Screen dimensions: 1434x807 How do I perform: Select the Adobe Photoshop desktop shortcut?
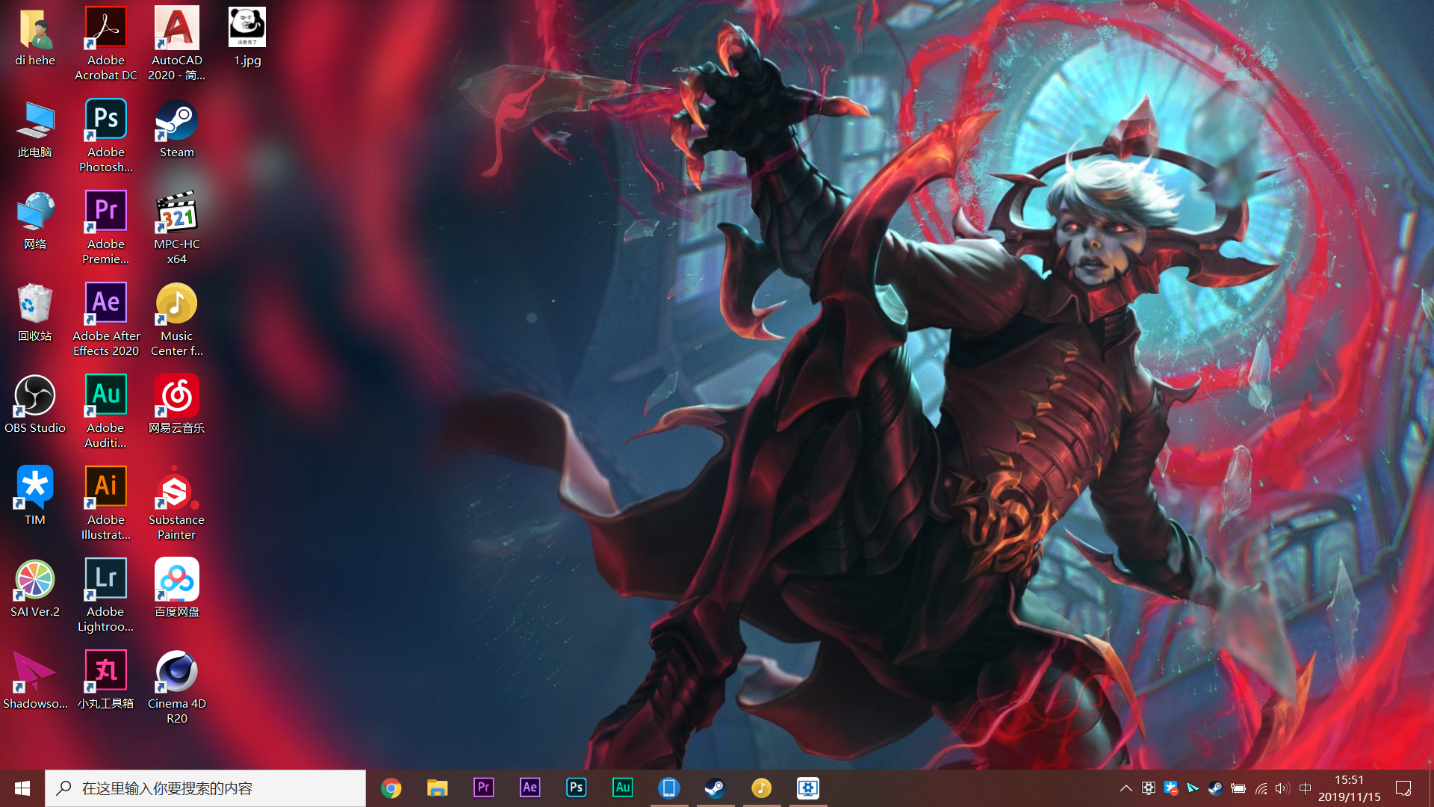[x=106, y=136]
